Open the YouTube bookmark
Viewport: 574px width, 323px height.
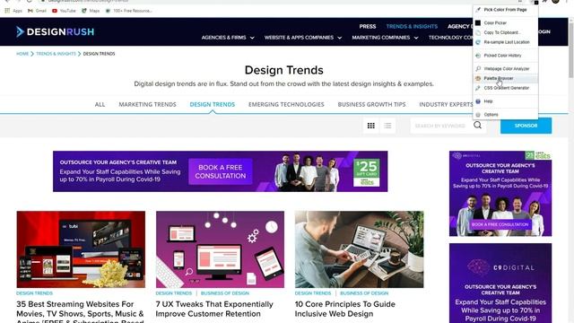click(64, 11)
